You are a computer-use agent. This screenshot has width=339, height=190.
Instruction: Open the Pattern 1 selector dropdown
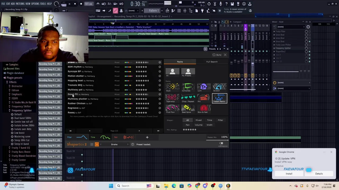(154, 11)
